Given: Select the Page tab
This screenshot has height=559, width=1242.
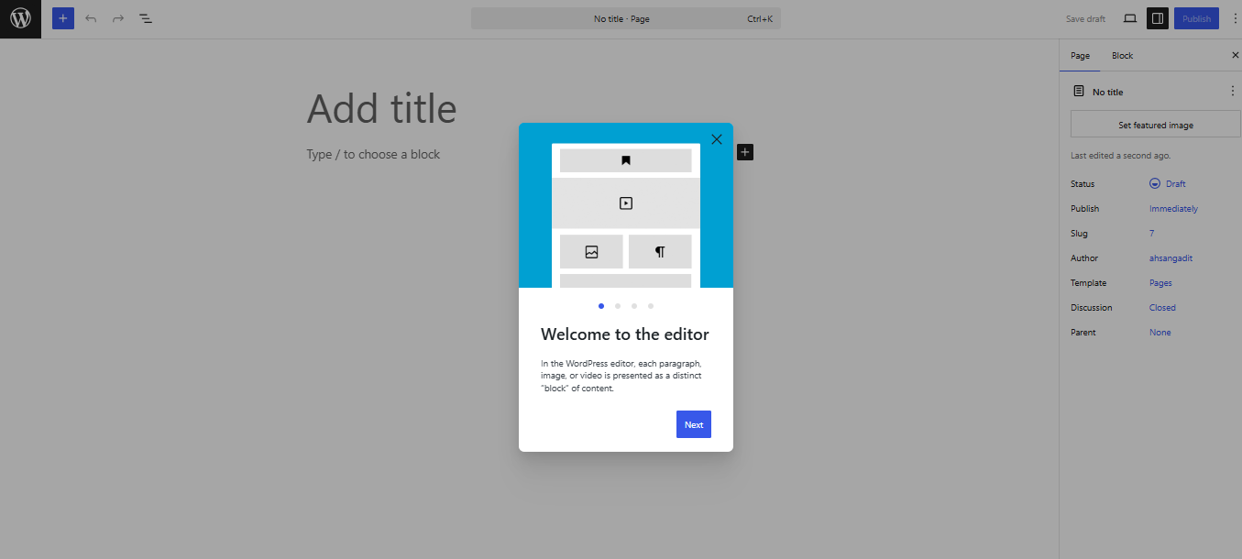Looking at the screenshot, I should tap(1081, 56).
